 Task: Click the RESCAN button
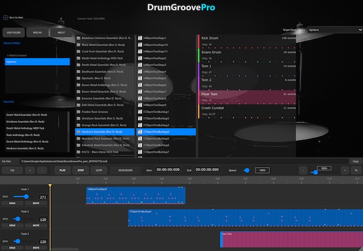coord(38,33)
